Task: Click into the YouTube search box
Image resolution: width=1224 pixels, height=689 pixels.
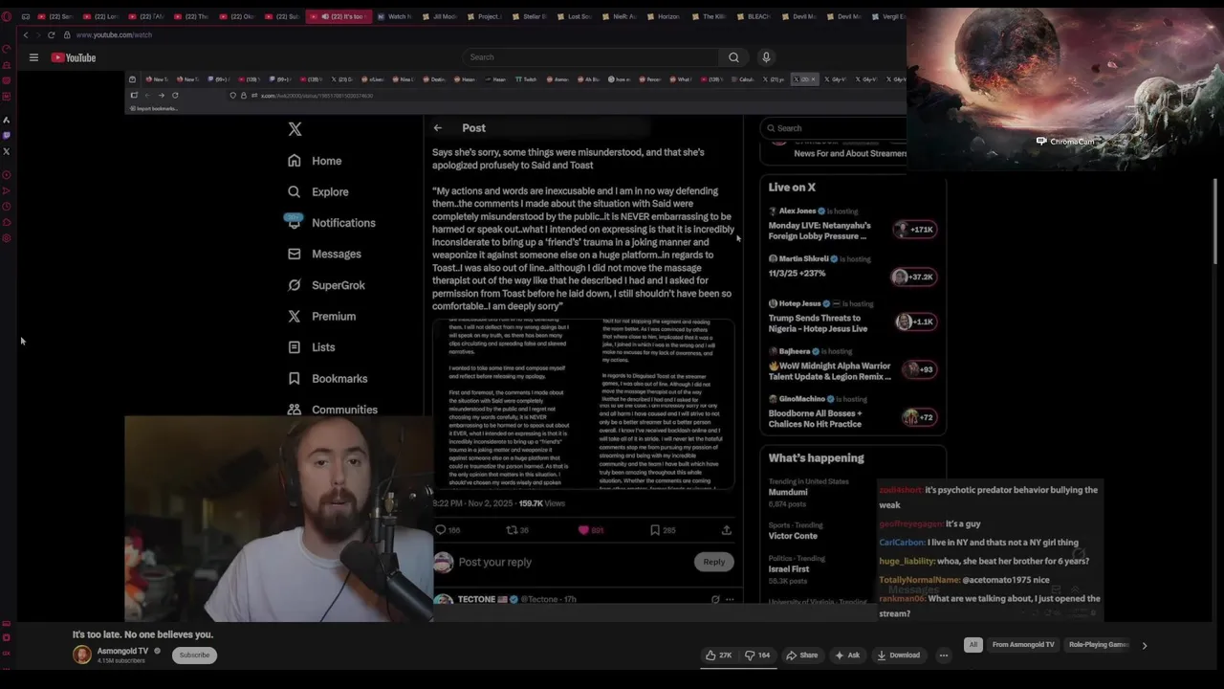Action: coord(590,57)
